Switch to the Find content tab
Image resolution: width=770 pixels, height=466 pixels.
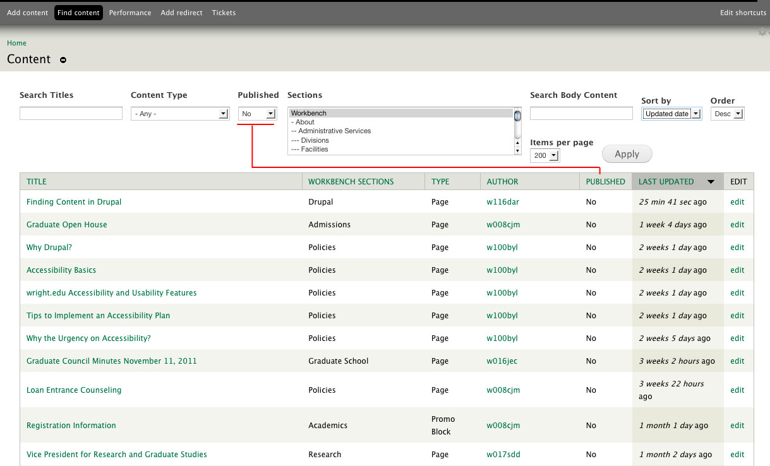pos(78,12)
